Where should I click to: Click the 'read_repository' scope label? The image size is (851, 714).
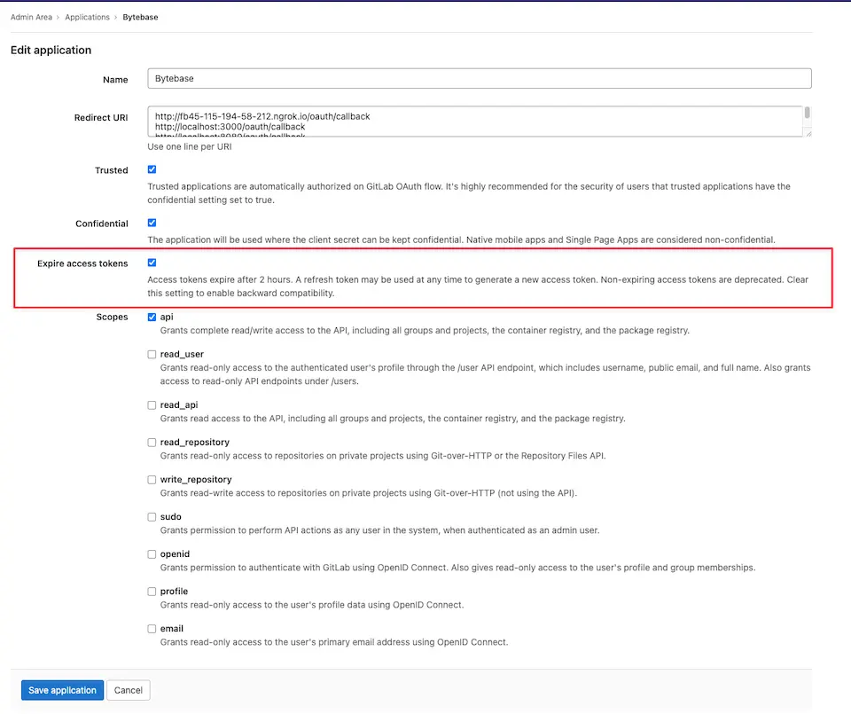pyautogui.click(x=195, y=443)
